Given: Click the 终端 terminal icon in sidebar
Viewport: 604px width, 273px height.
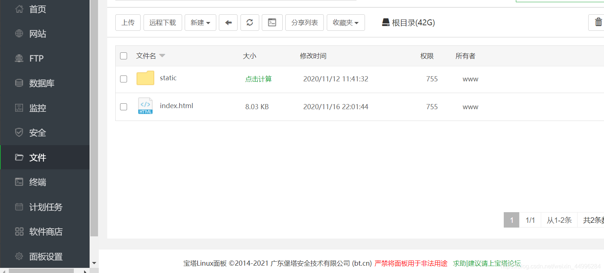Looking at the screenshot, I should pos(19,182).
